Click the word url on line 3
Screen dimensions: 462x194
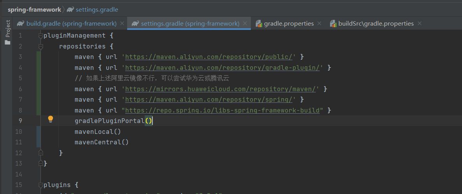111,57
